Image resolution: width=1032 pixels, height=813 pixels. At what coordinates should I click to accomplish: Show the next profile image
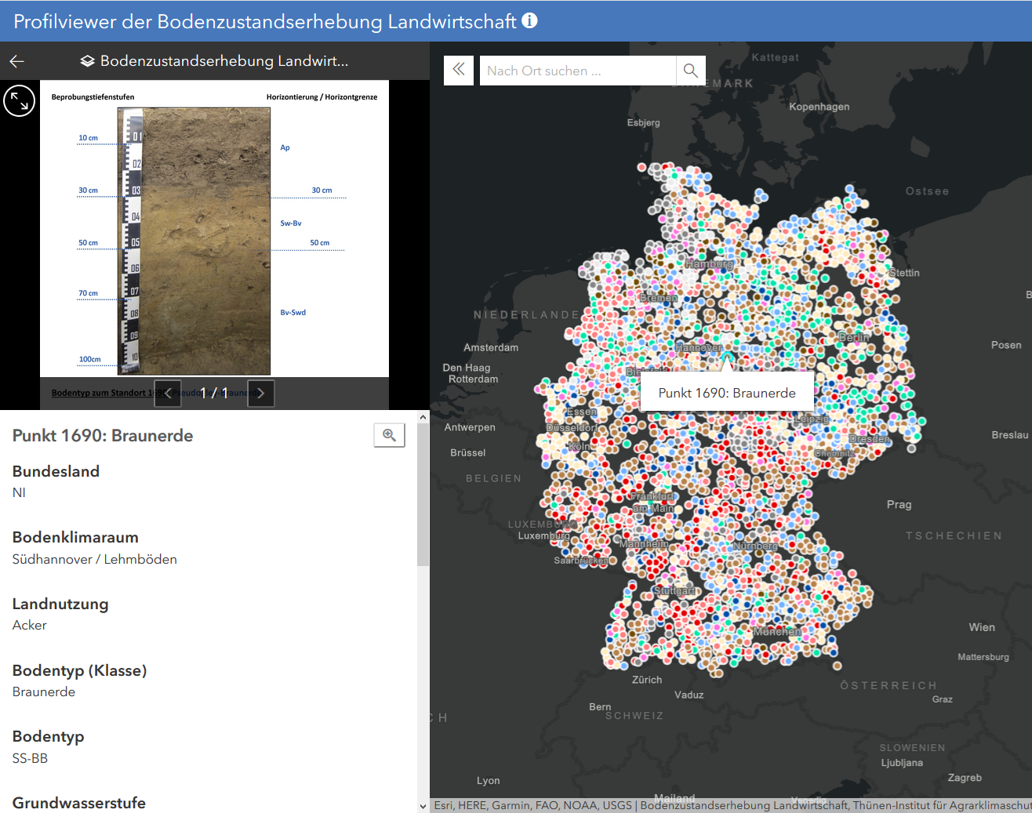pyautogui.click(x=261, y=394)
